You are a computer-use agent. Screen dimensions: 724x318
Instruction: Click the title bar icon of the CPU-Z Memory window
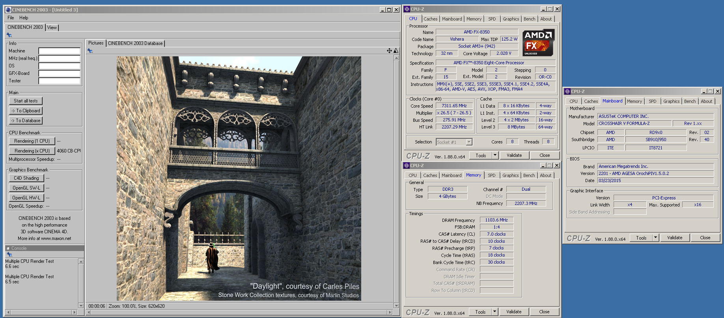tap(407, 166)
